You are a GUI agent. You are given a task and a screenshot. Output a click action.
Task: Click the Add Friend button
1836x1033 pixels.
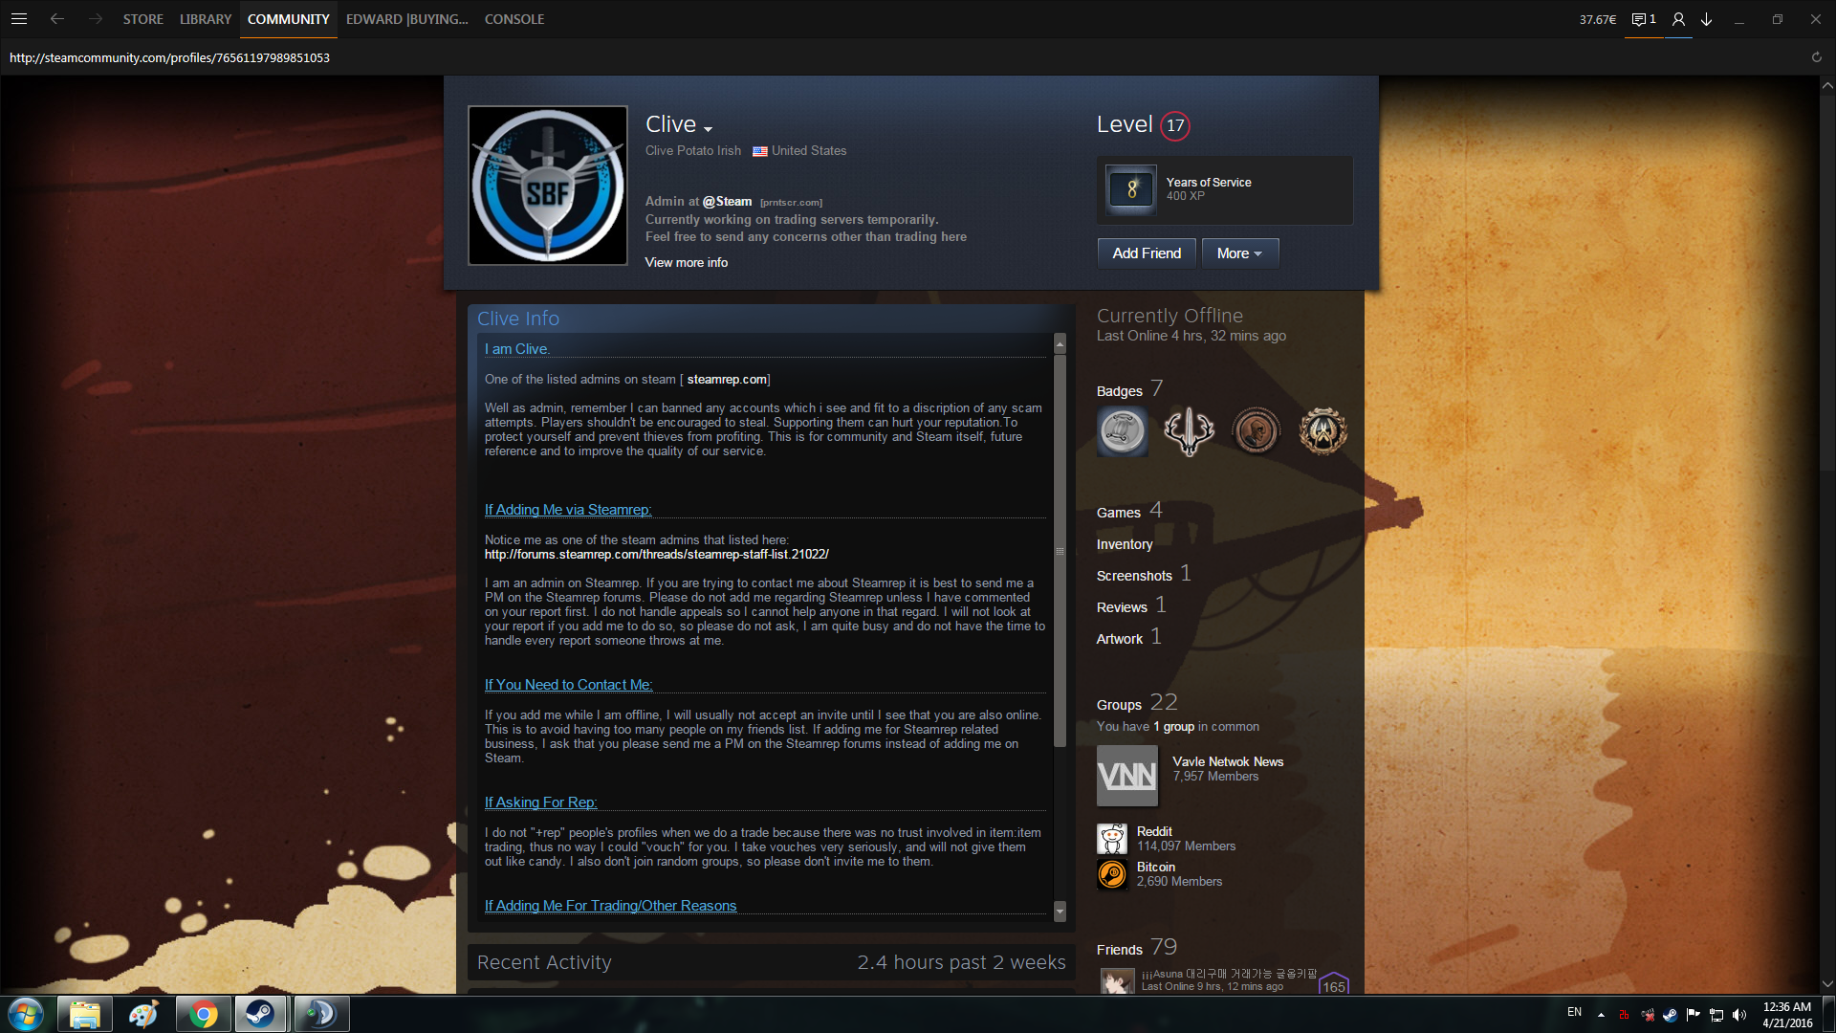pyautogui.click(x=1146, y=253)
